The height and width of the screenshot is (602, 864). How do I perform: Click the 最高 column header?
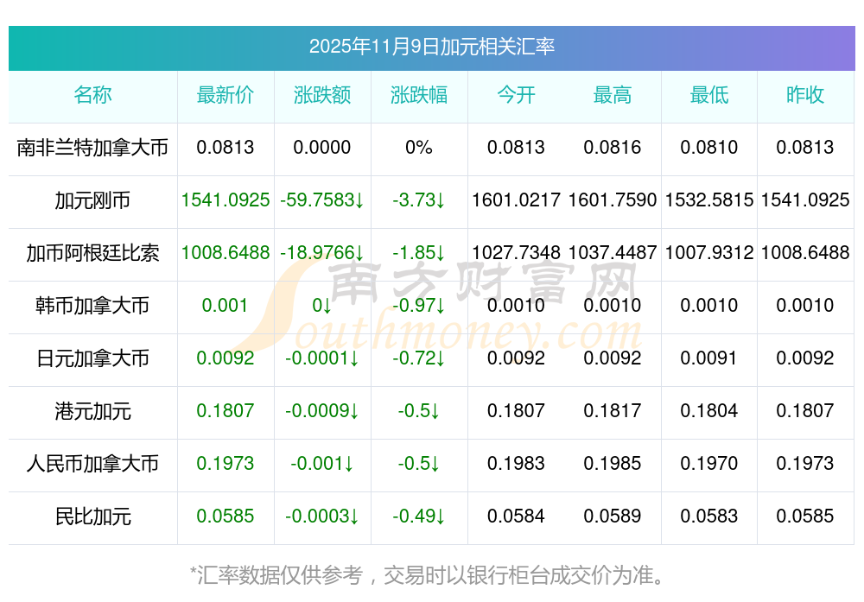613,95
